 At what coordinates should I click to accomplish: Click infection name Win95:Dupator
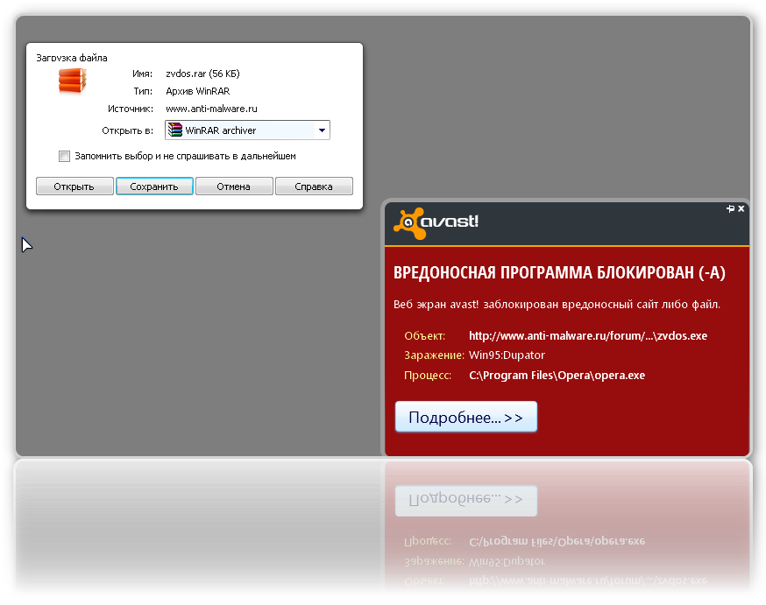point(507,355)
